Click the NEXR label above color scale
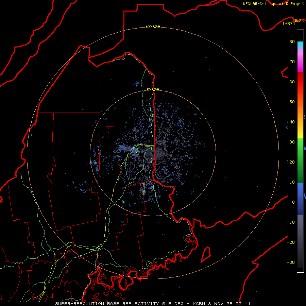 pyautogui.click(x=299, y=20)
